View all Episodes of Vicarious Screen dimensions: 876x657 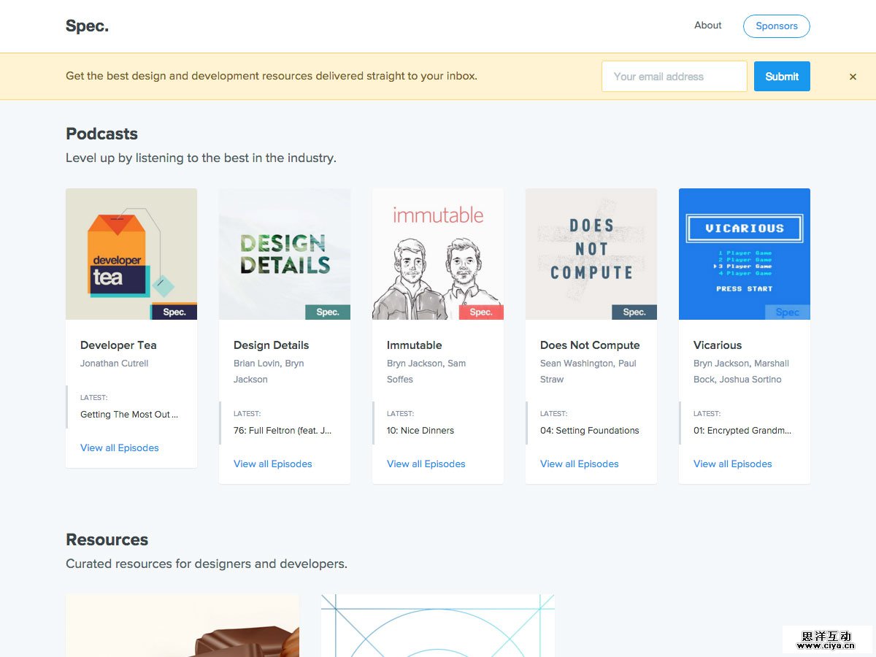733,464
